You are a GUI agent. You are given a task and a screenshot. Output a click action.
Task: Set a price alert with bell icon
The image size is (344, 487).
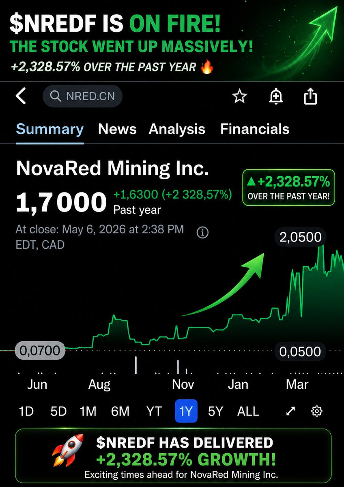tap(276, 96)
